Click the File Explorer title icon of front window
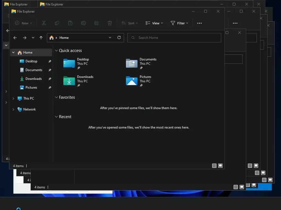 point(14,11)
